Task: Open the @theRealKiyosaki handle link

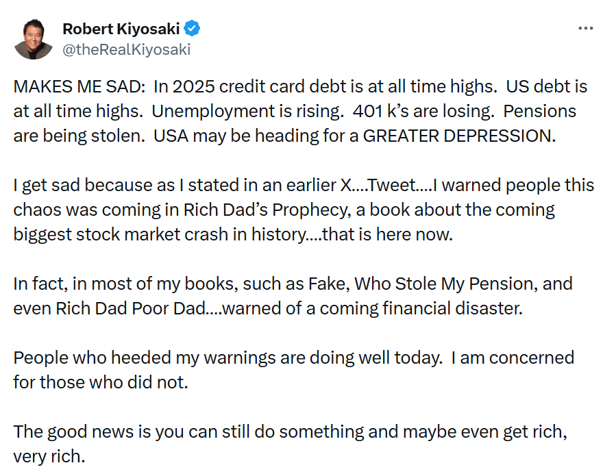Action: 126,49
